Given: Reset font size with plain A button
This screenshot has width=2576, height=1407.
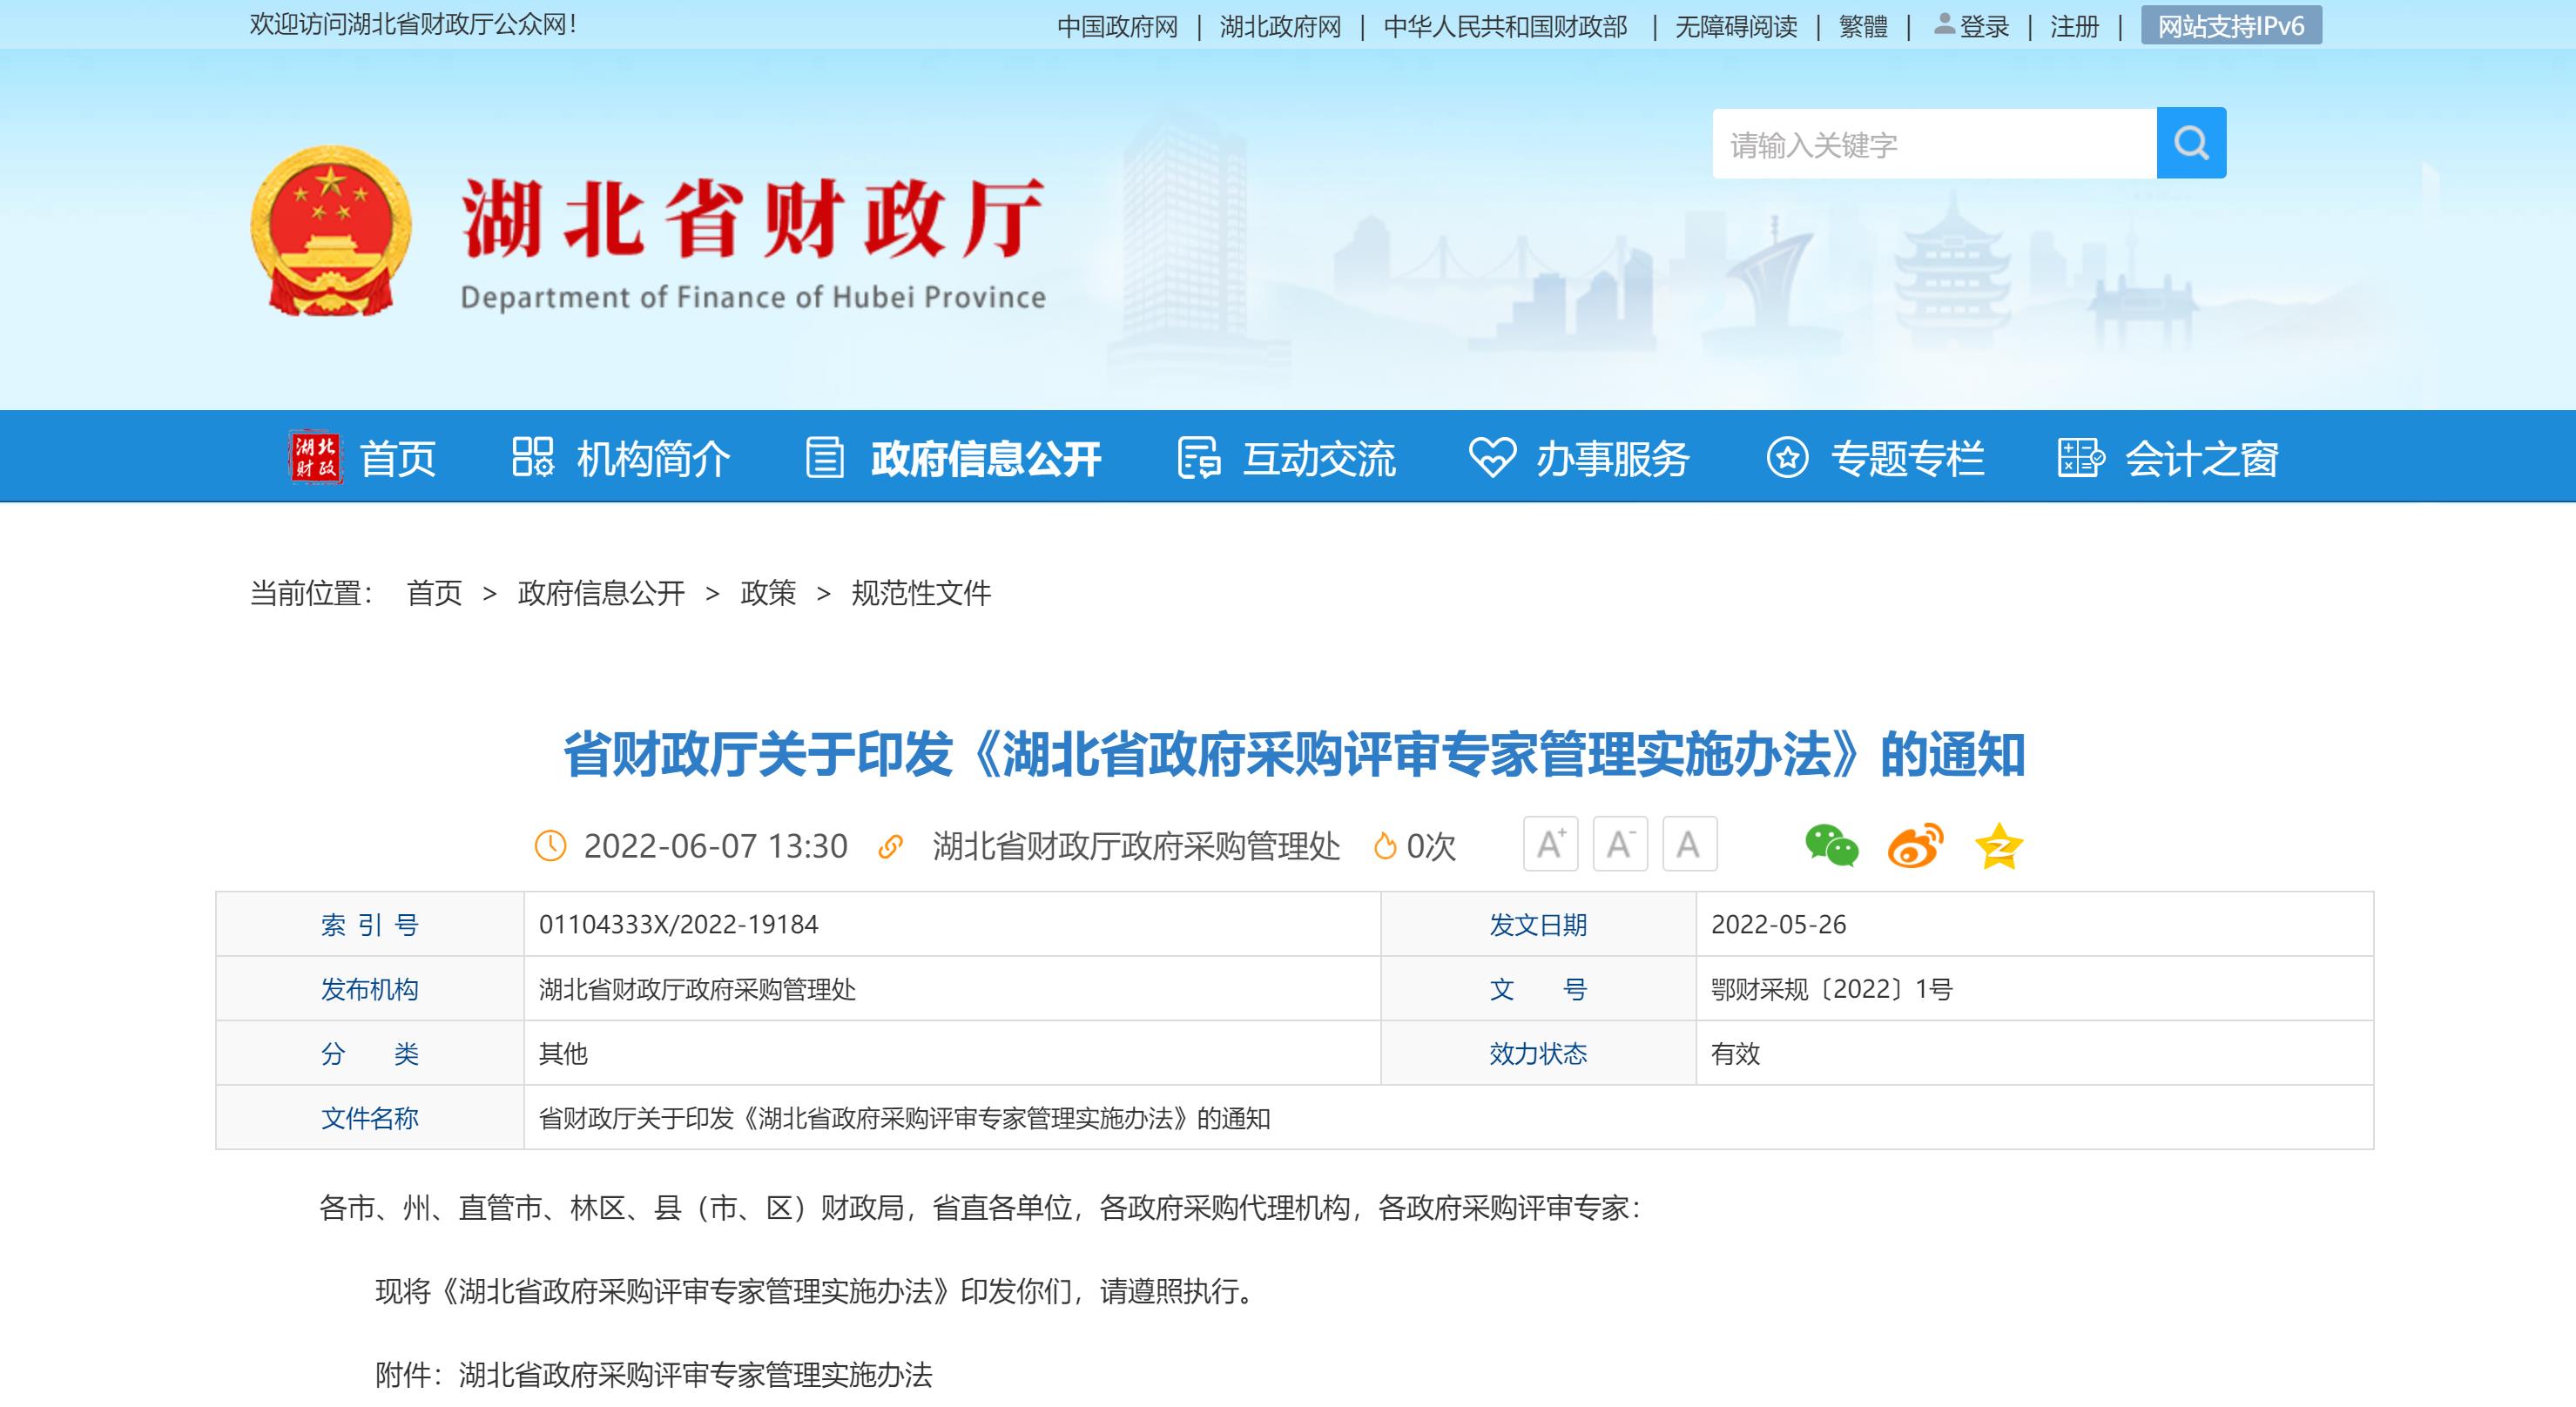Looking at the screenshot, I should coord(1689,845).
